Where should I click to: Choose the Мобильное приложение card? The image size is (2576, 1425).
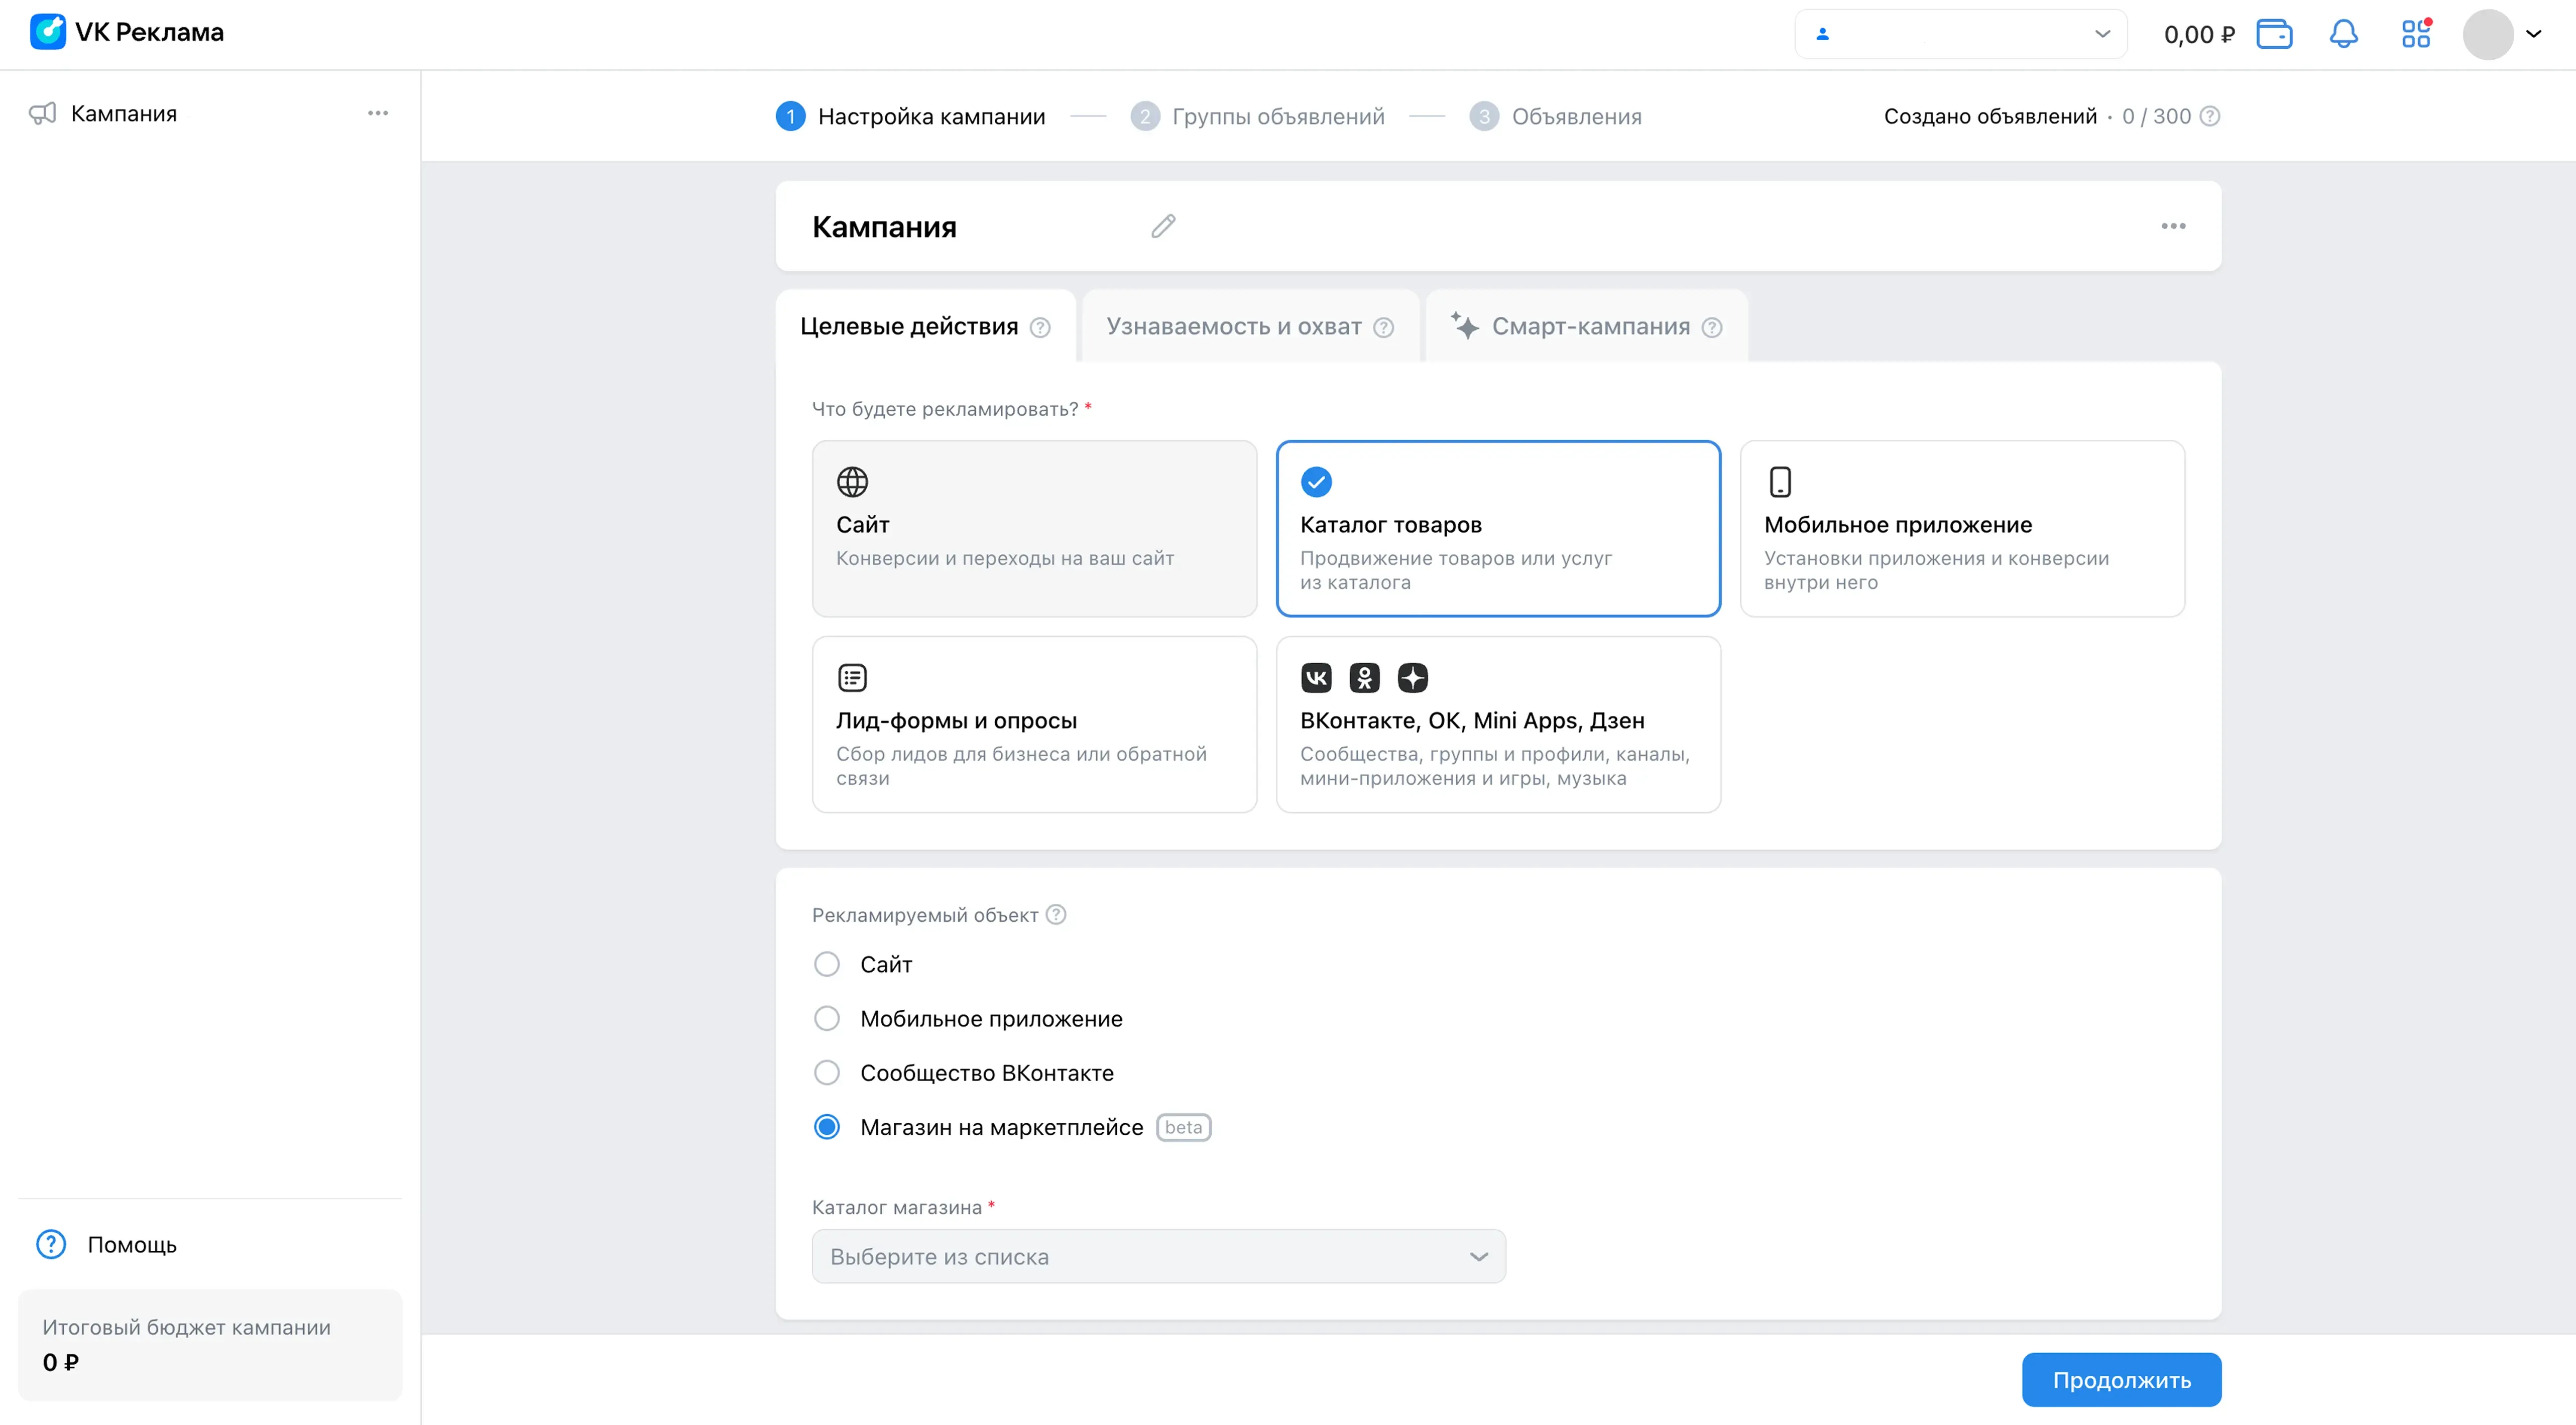[x=1962, y=528]
